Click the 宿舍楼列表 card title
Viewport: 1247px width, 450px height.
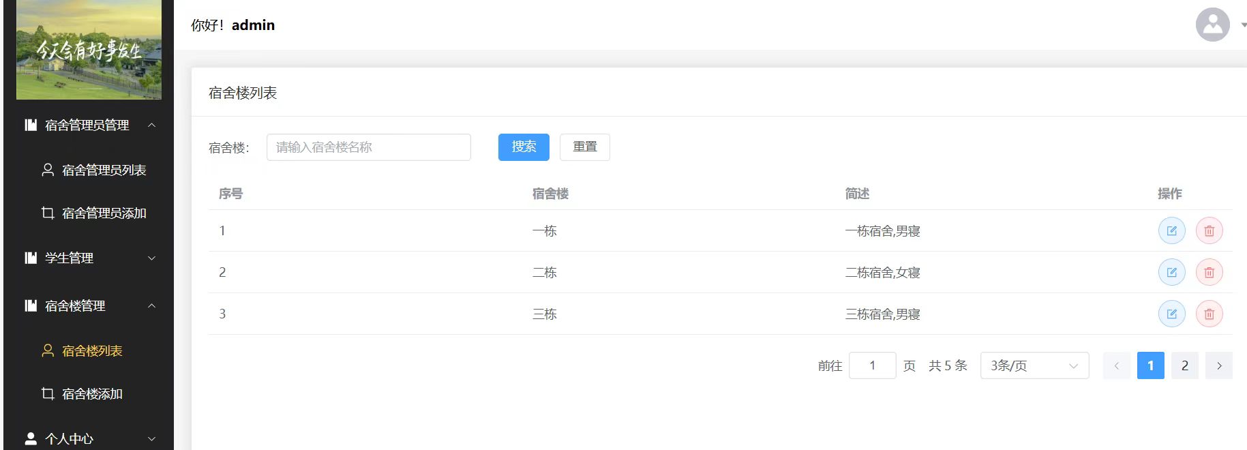pos(243,93)
